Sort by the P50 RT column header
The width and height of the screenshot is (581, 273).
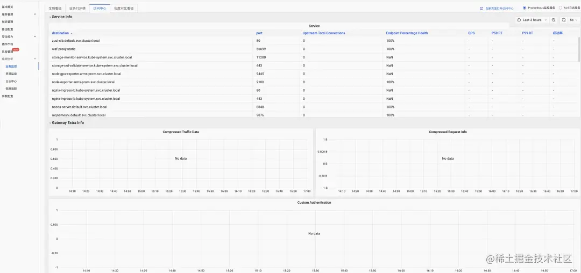(x=497, y=33)
